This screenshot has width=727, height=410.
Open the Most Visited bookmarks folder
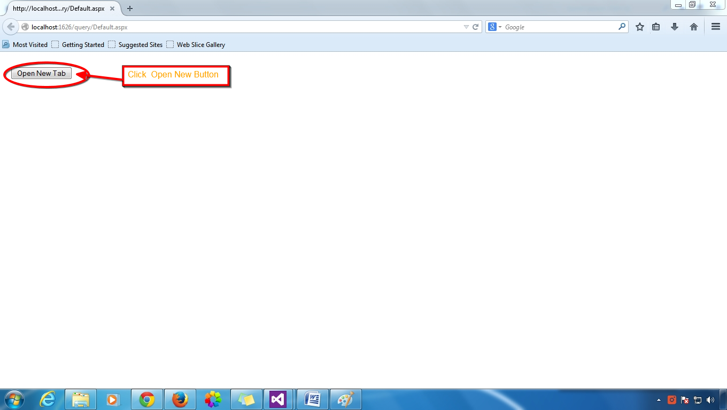25,45
